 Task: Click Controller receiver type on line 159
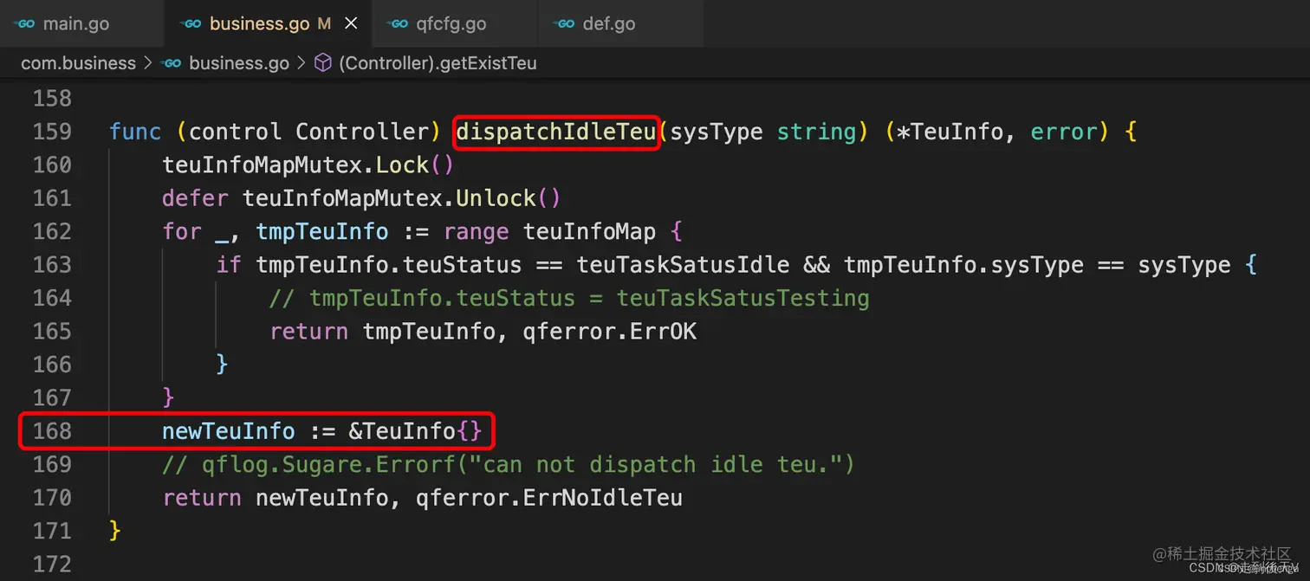(362, 132)
